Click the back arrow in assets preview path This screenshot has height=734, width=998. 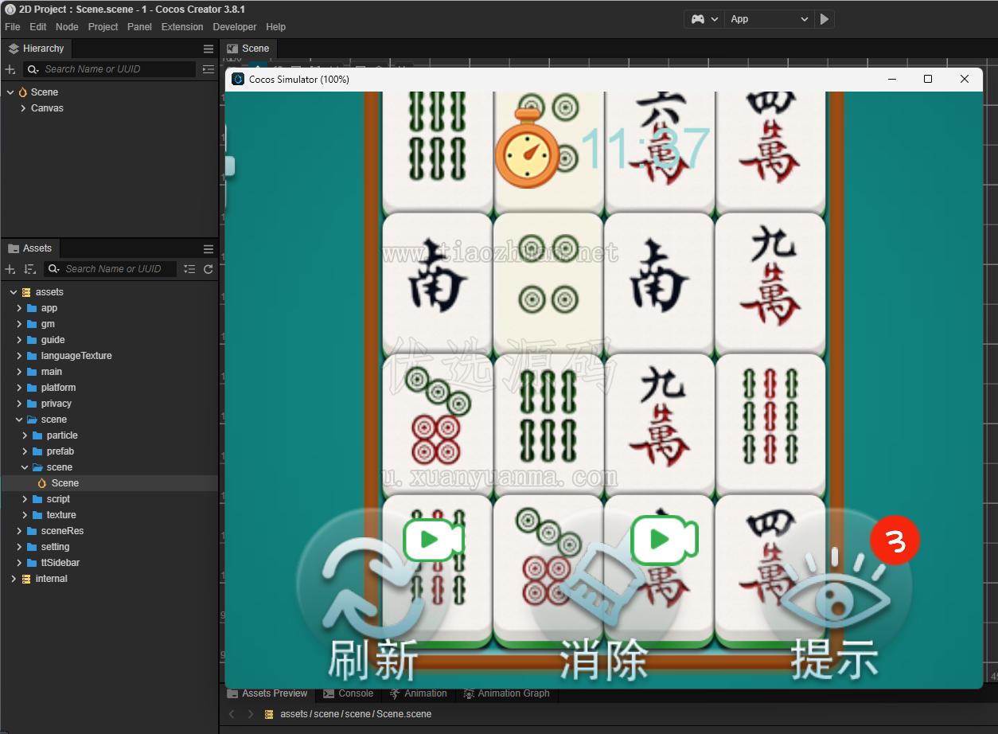point(232,714)
